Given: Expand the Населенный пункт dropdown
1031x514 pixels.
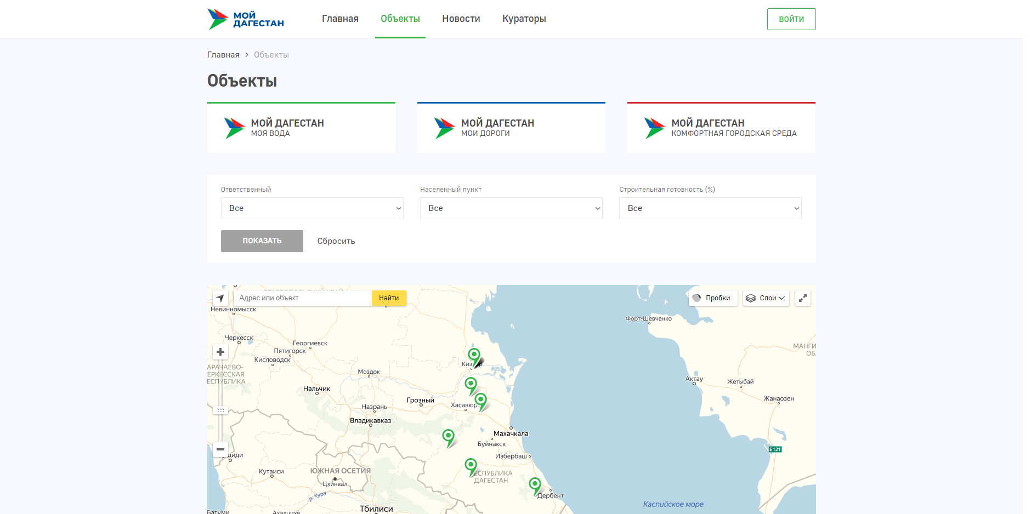Looking at the screenshot, I should tap(511, 208).
